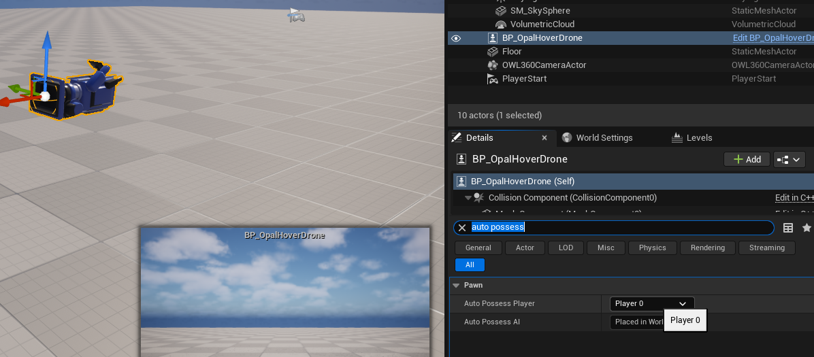The width and height of the screenshot is (814, 357).
Task: Filter details by Misc category
Action: [x=606, y=248]
